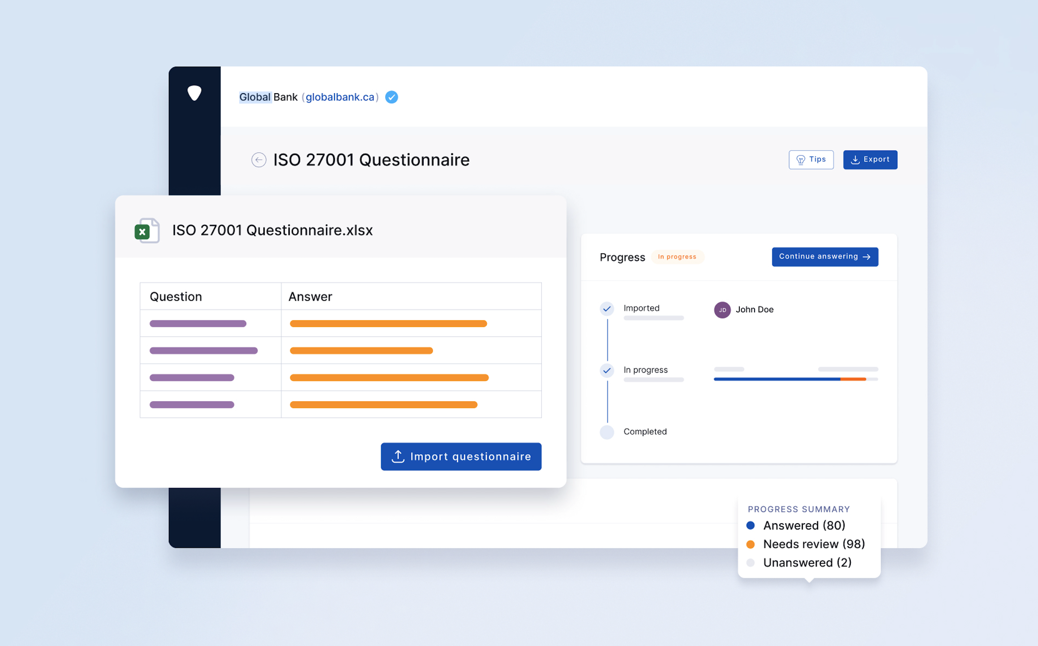Click the 'In progress' status badge
Image resolution: width=1038 pixels, height=646 pixels.
(x=677, y=257)
